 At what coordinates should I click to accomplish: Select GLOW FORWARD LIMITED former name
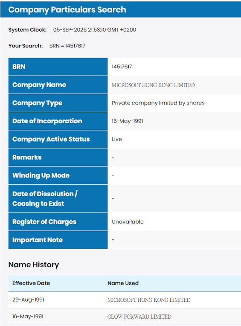[x=139, y=317]
